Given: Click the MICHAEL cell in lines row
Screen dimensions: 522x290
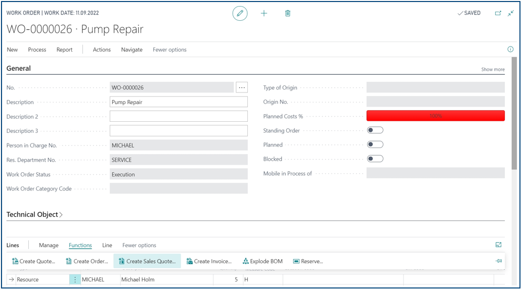Looking at the screenshot, I should 100,279.
